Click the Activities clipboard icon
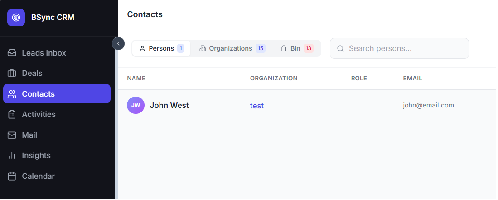The width and height of the screenshot is (498, 200). pyautogui.click(x=12, y=115)
